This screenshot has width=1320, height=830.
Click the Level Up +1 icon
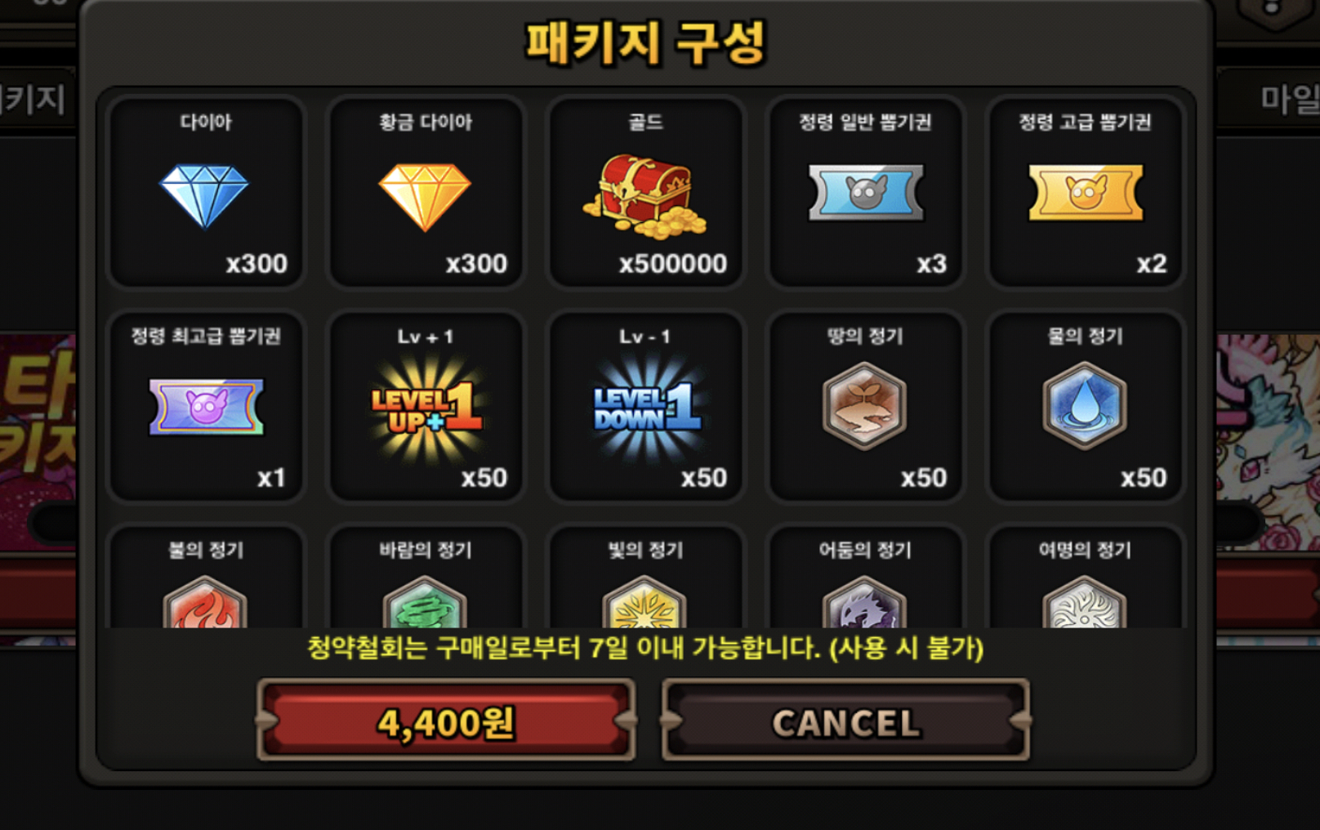(426, 406)
